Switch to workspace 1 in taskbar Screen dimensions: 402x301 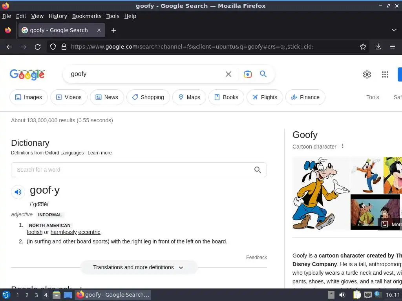(x=17, y=295)
